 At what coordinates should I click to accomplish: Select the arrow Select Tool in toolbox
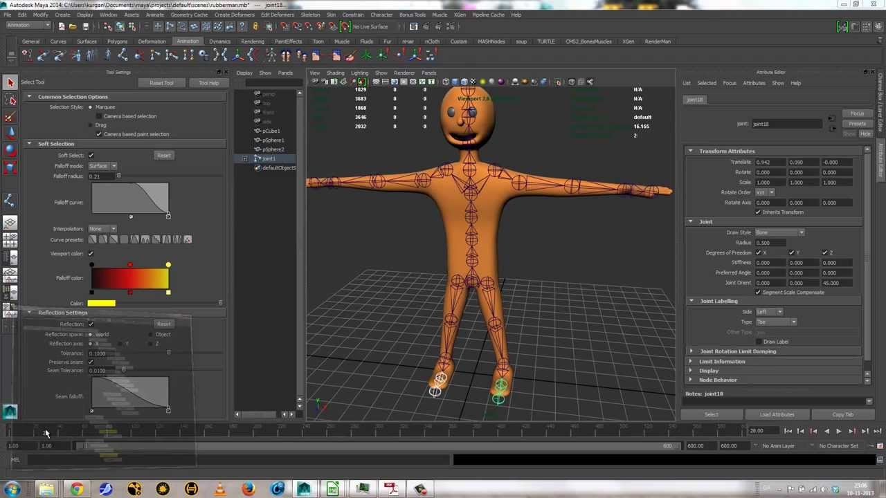[10, 82]
